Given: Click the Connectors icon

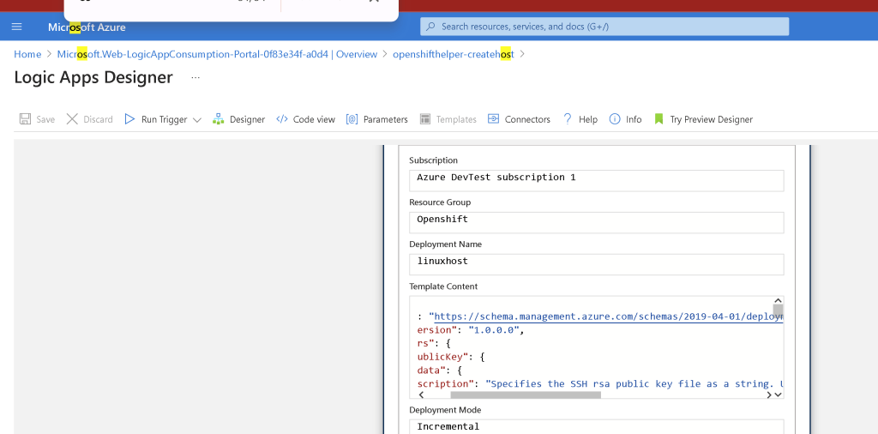Looking at the screenshot, I should point(493,118).
